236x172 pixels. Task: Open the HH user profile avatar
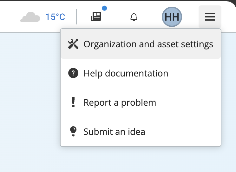pyautogui.click(x=172, y=17)
